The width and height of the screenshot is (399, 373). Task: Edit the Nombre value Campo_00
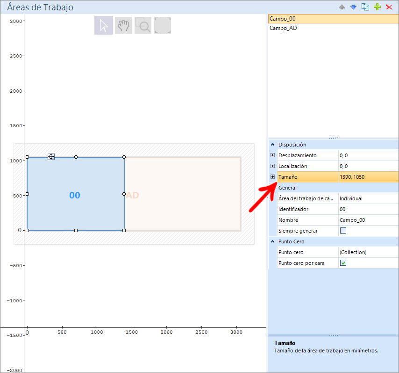368,220
